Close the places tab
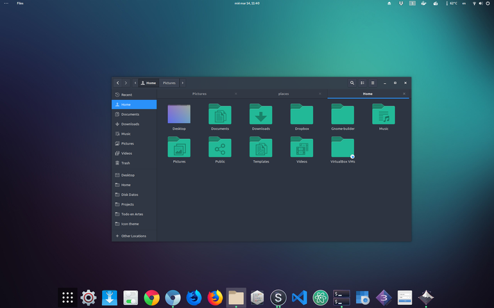This screenshot has width=494, height=308. (319, 93)
